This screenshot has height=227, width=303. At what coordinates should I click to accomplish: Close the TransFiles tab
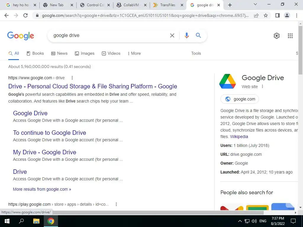[x=182, y=5]
